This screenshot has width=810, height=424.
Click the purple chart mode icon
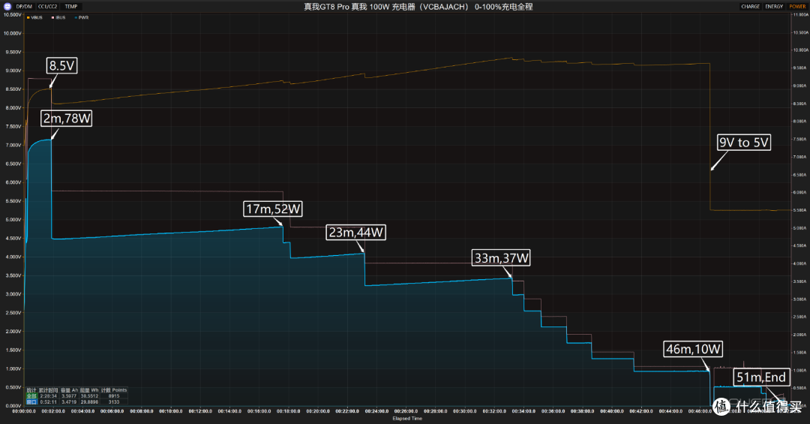7,7
